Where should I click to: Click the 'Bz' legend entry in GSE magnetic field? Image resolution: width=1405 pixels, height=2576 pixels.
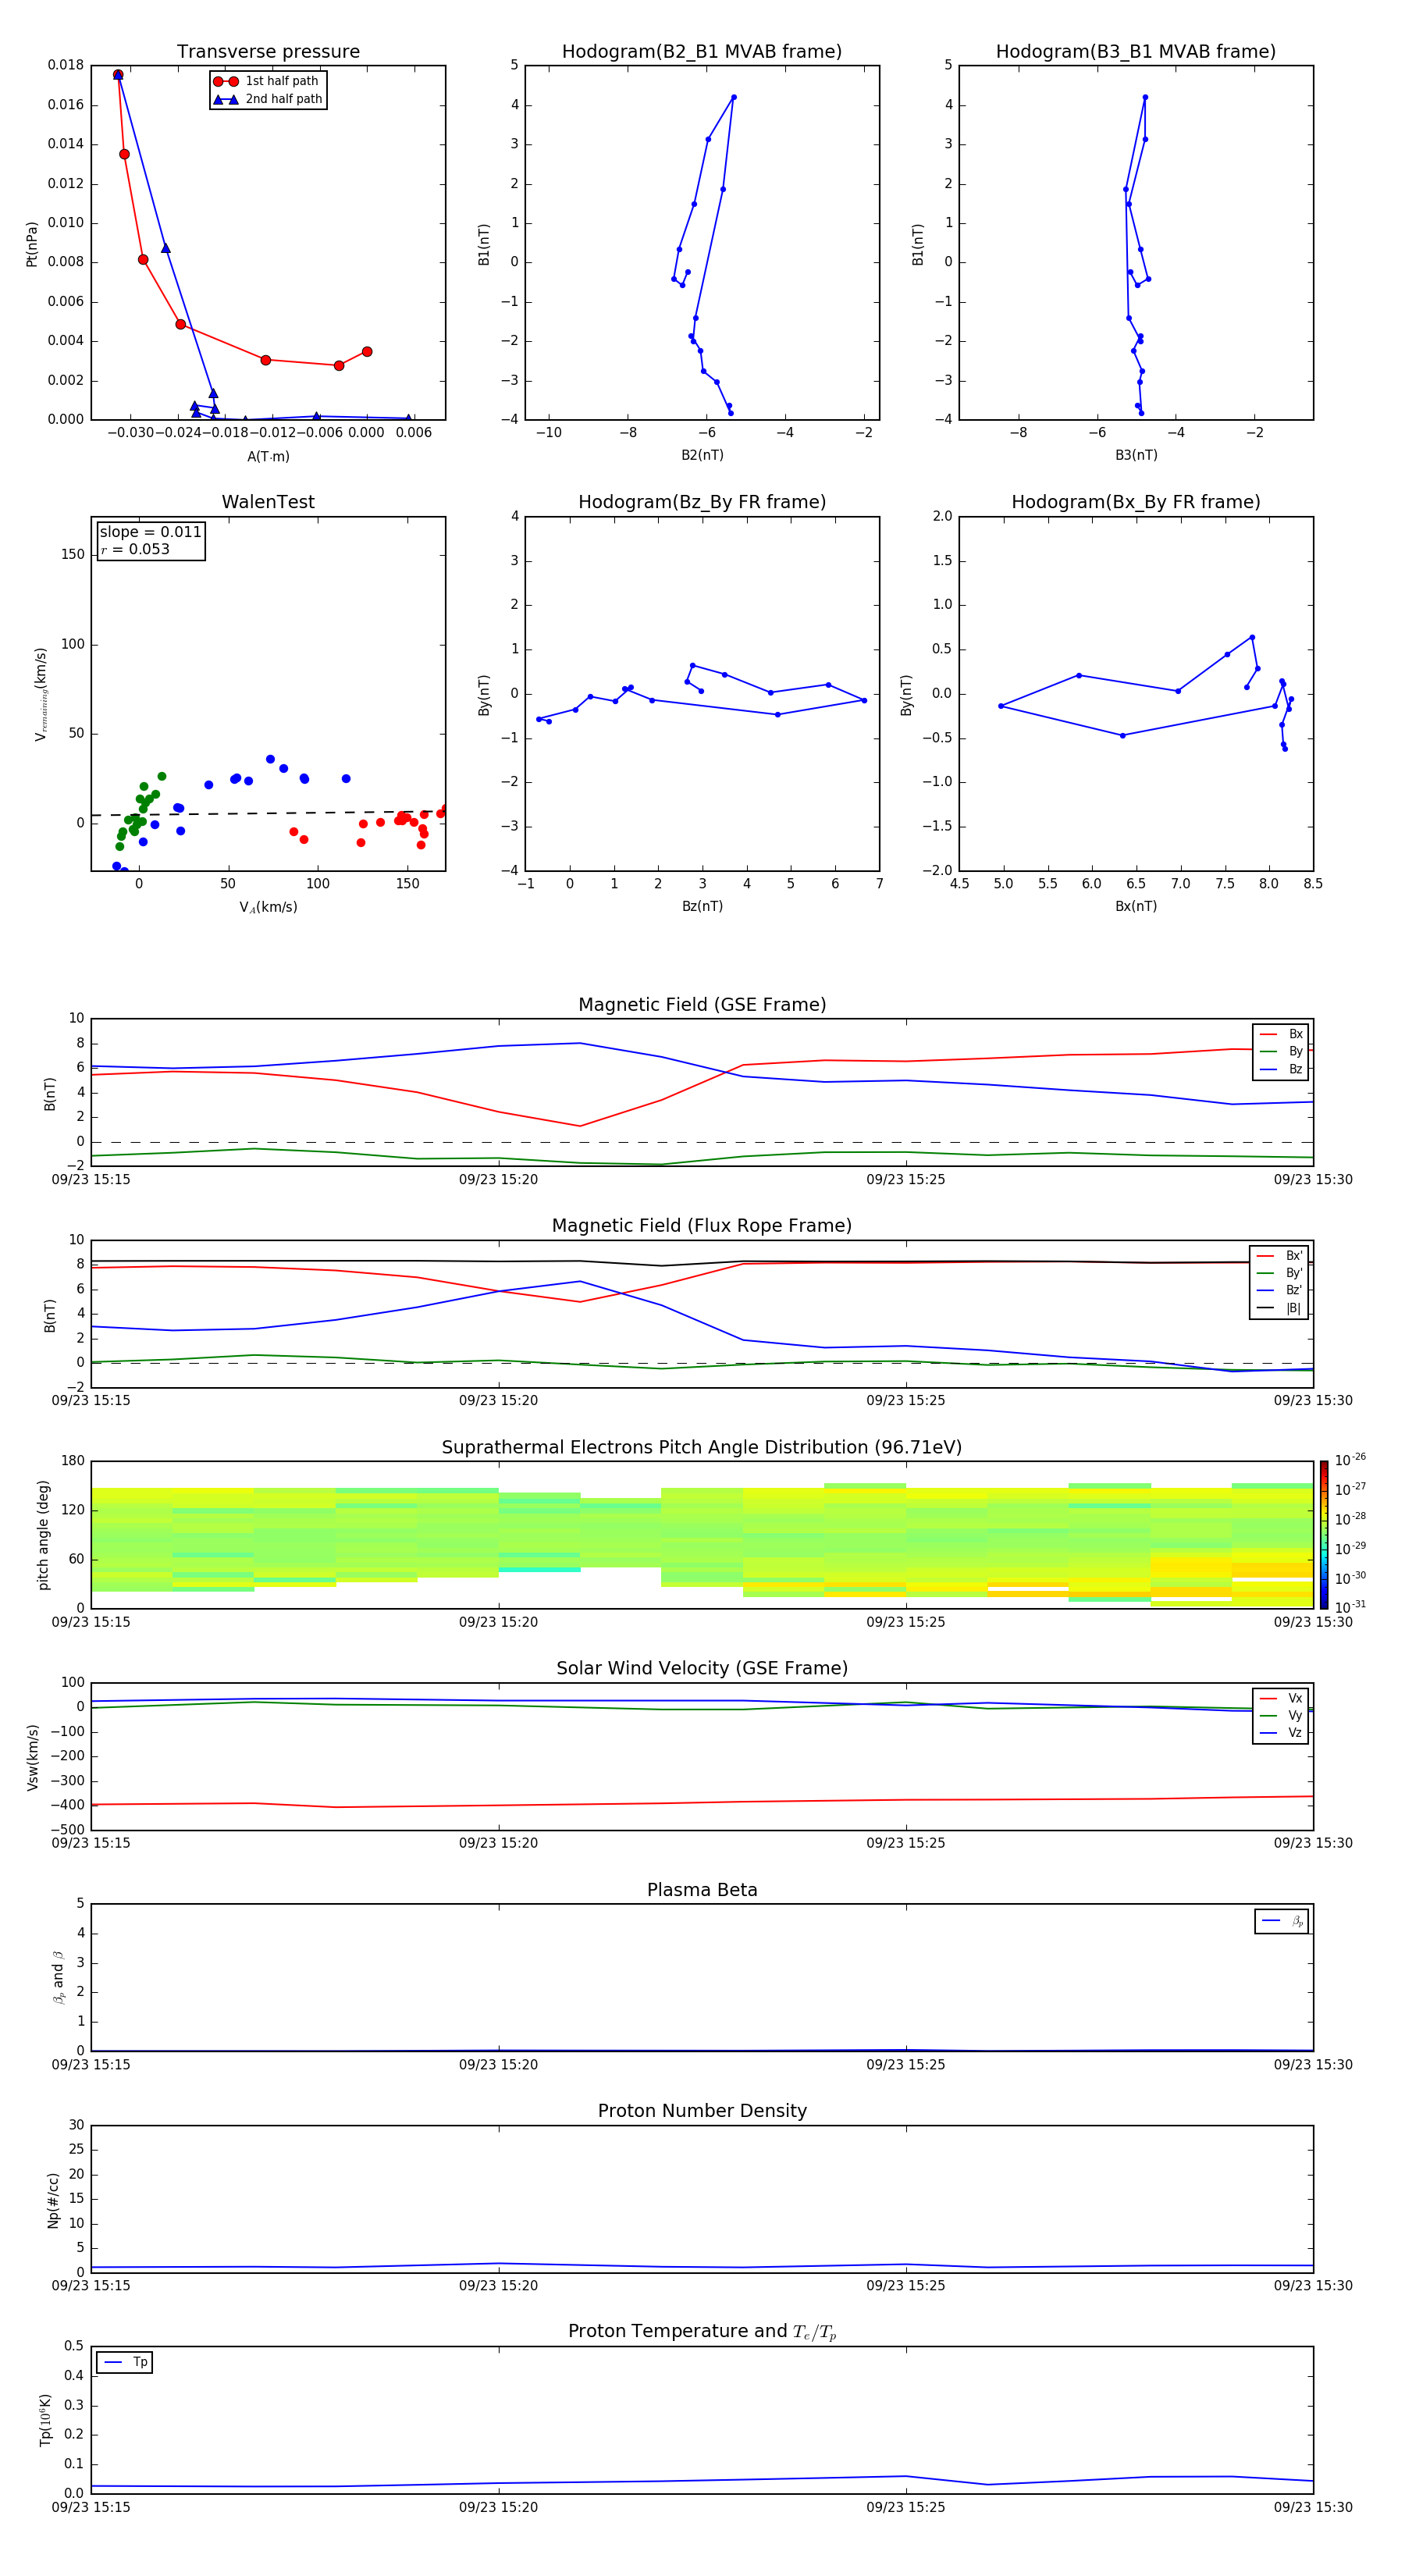(1281, 1069)
